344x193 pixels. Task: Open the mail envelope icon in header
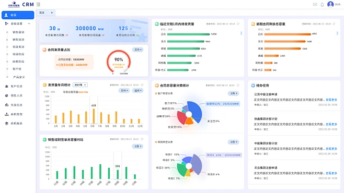coord(315,4)
